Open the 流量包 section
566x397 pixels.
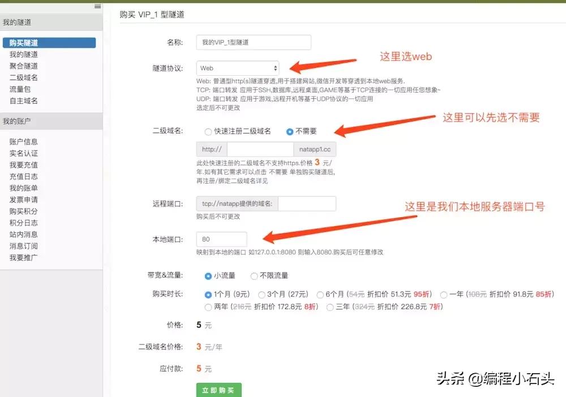tap(19, 89)
